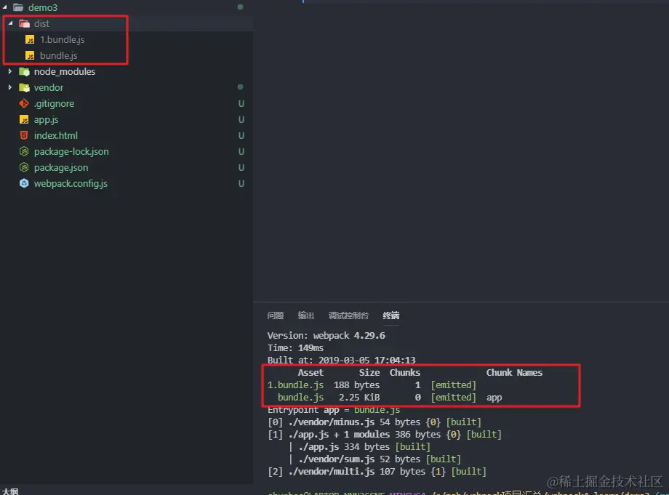Click the .gitignore git icon
The height and width of the screenshot is (495, 669).
pos(24,104)
